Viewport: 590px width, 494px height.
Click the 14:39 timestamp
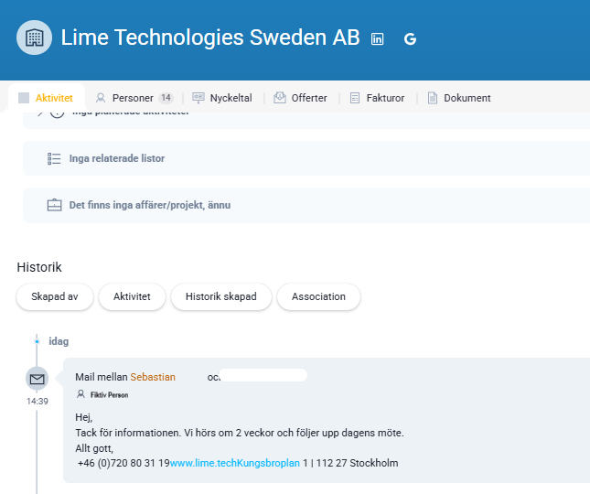click(38, 402)
